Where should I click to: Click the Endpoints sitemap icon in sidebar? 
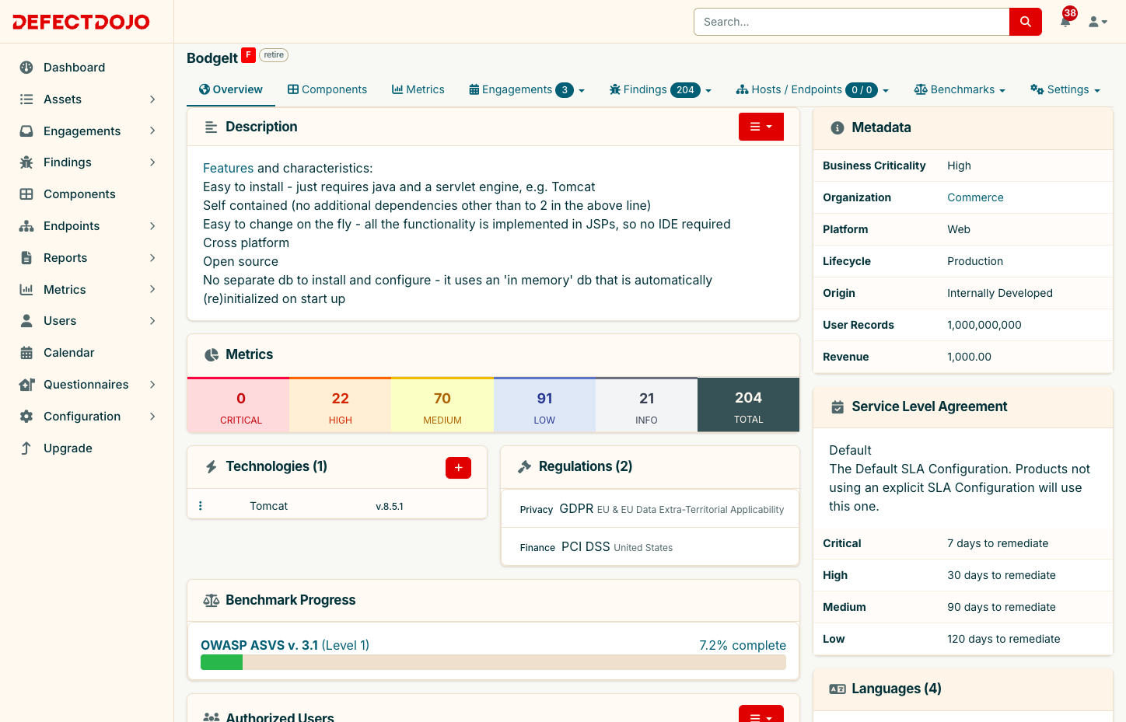pos(26,226)
